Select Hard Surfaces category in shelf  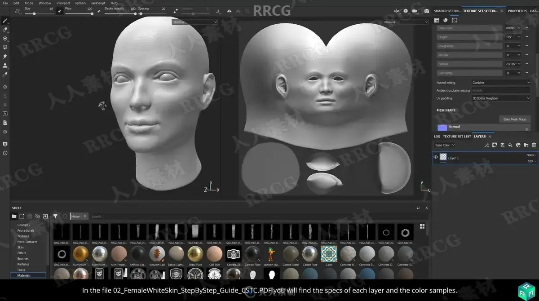point(28,242)
